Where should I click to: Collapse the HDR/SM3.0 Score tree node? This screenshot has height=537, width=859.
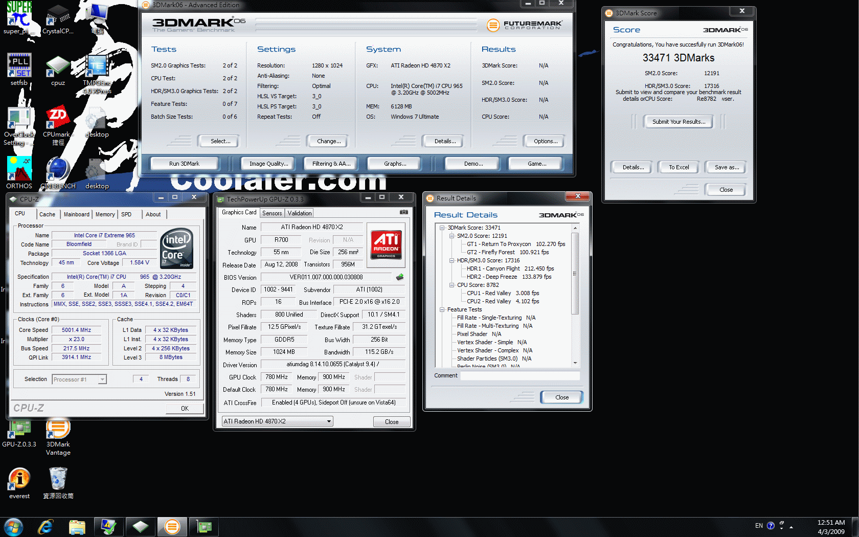[452, 260]
